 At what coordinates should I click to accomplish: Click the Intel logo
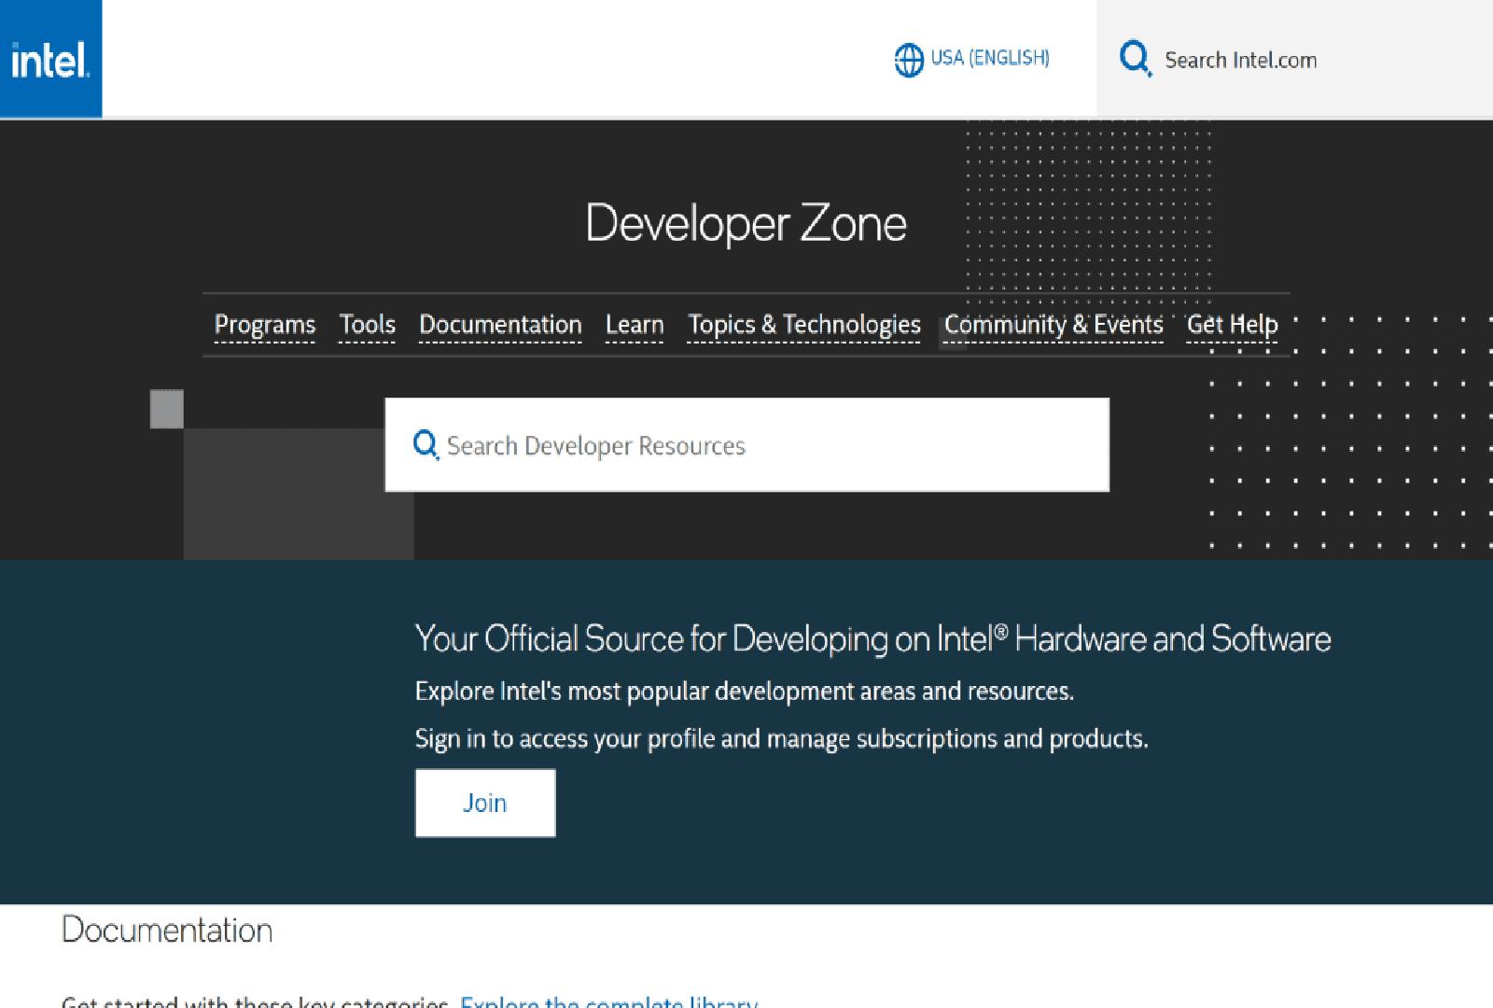coord(50,60)
